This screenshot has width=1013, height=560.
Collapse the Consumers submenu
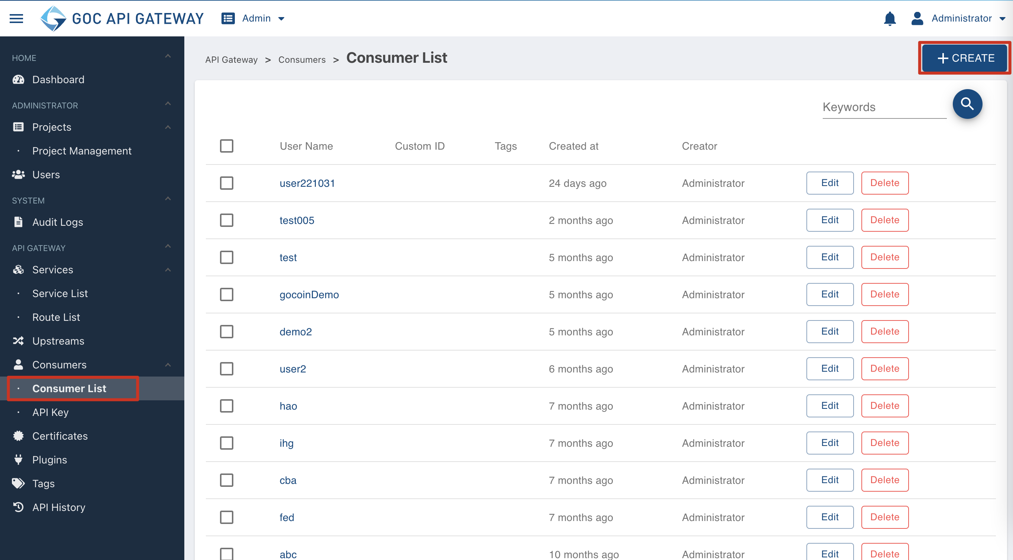point(168,365)
